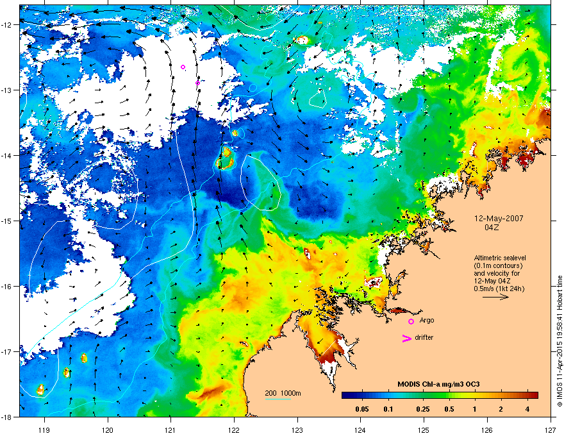Click the color bar value 0.5
564x436 pixels.
coord(449,409)
